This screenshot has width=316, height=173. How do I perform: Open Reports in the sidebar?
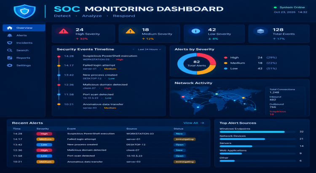[x=24, y=58]
